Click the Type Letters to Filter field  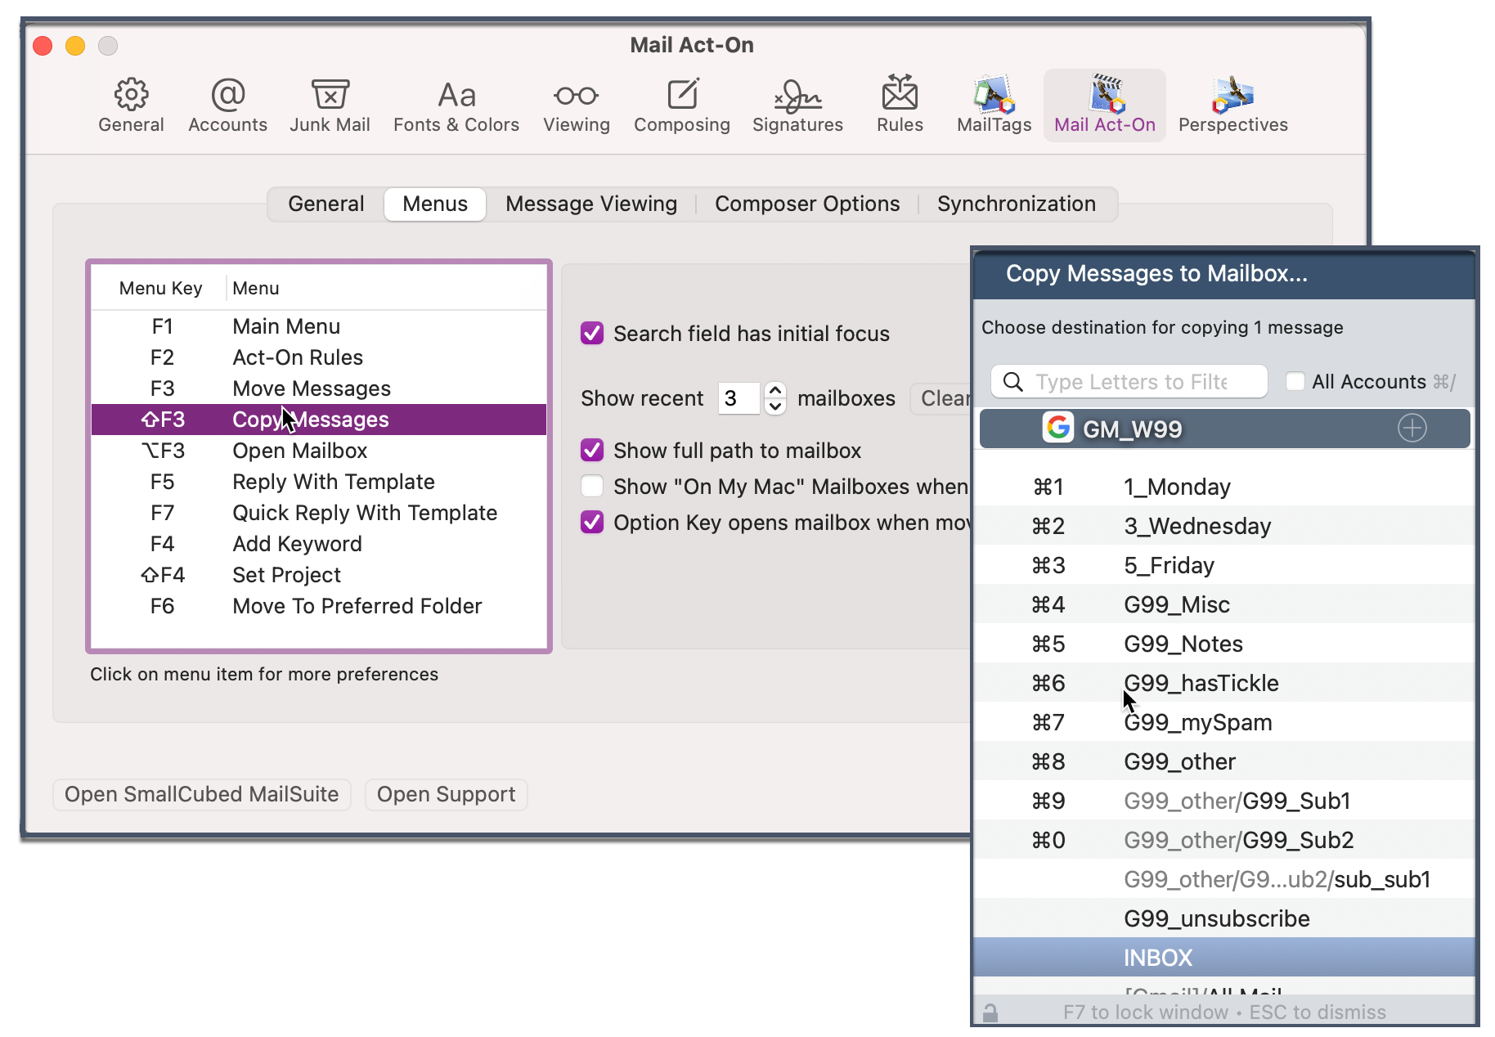(1129, 382)
